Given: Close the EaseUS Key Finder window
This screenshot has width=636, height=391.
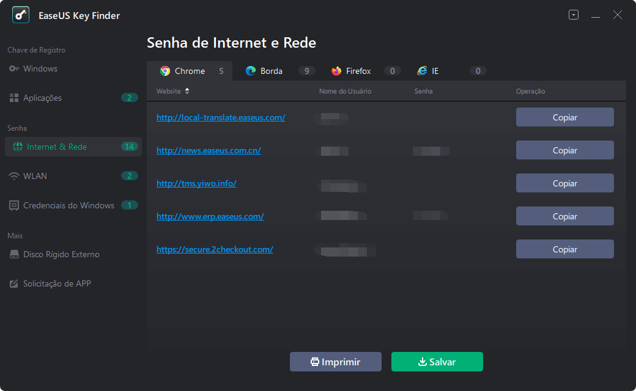Looking at the screenshot, I should pos(617,15).
